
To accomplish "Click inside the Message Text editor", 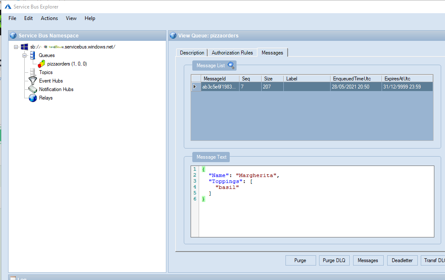I will (x=316, y=213).
